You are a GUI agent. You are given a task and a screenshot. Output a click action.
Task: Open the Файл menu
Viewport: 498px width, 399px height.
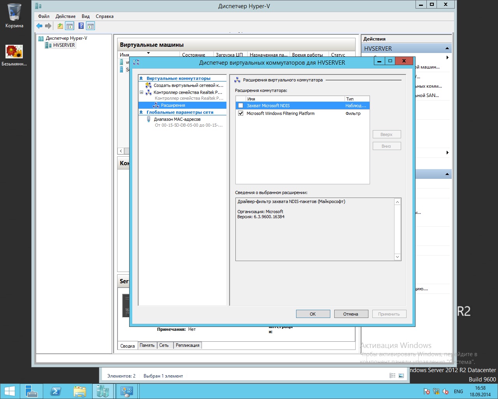click(x=44, y=16)
